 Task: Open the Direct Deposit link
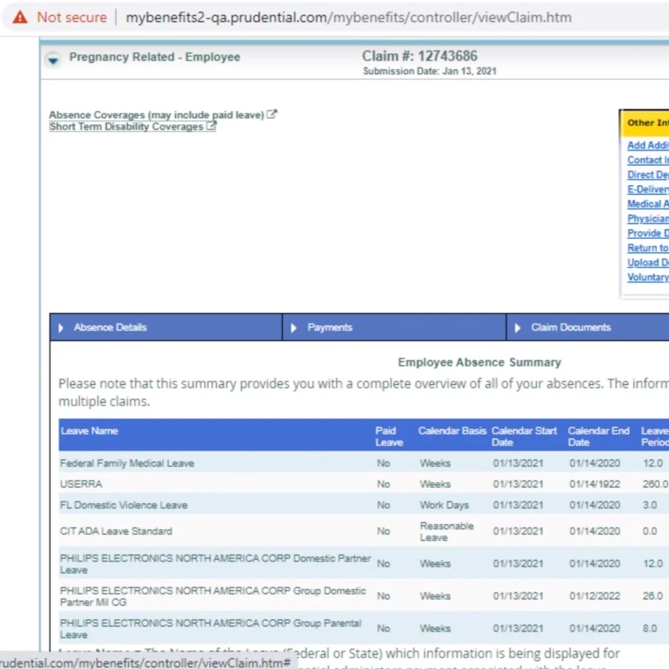pyautogui.click(x=647, y=174)
